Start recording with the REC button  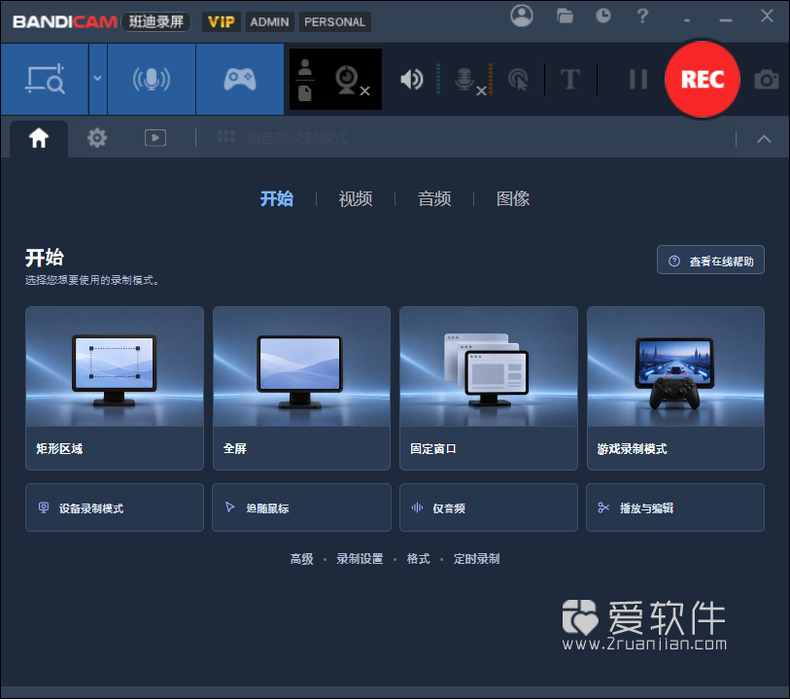coord(703,79)
